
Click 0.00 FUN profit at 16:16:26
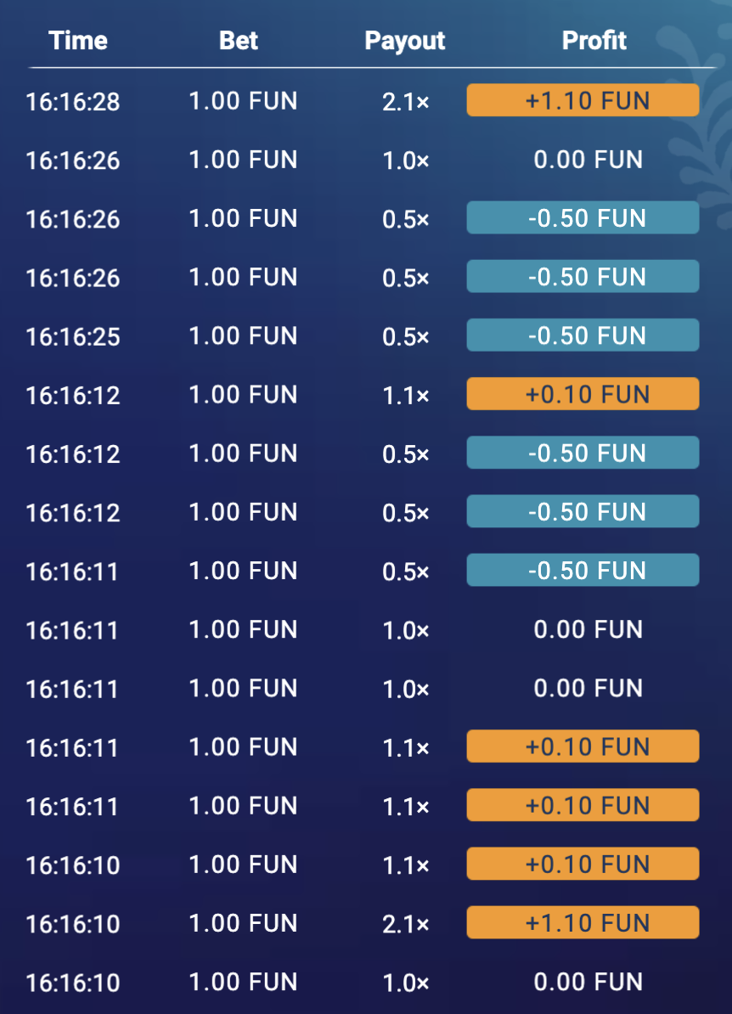pos(588,160)
